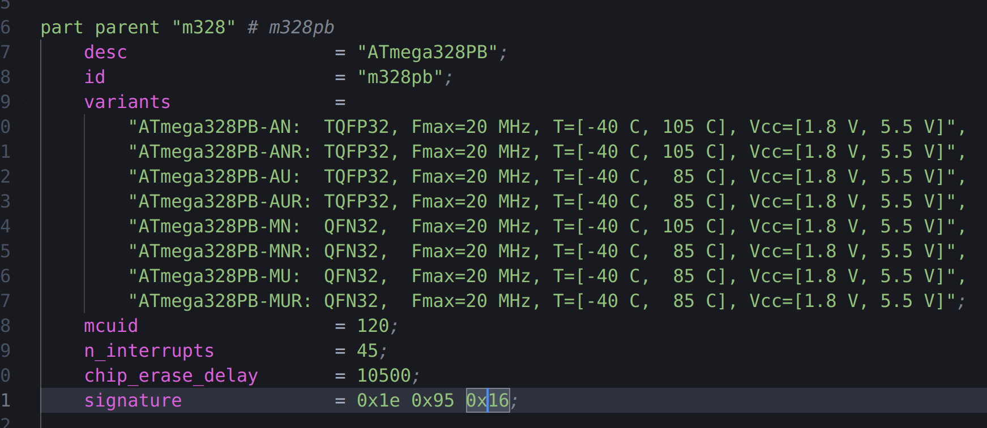Click the signature property name
The height and width of the screenshot is (428, 987).
tap(133, 400)
